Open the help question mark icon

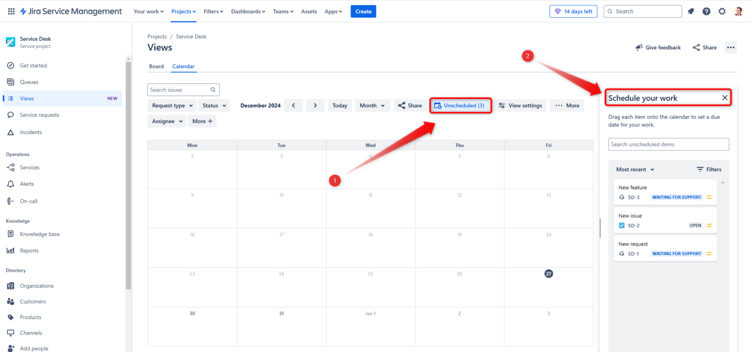coord(706,11)
